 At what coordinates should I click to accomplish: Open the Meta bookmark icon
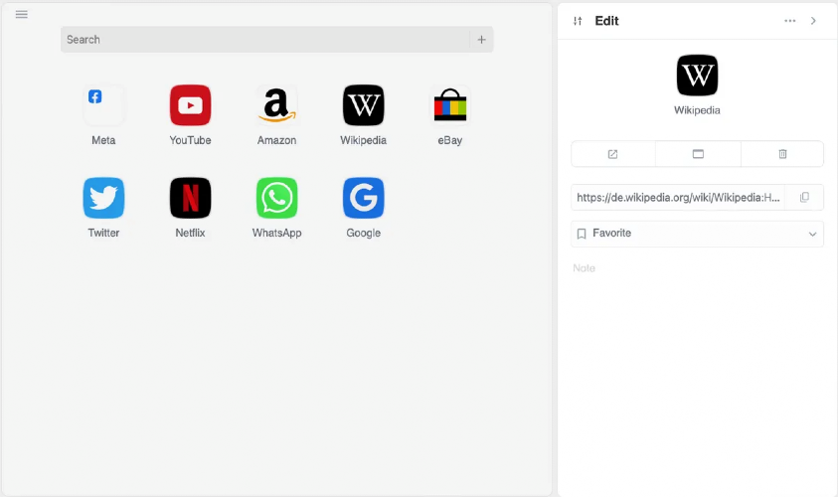pyautogui.click(x=103, y=105)
